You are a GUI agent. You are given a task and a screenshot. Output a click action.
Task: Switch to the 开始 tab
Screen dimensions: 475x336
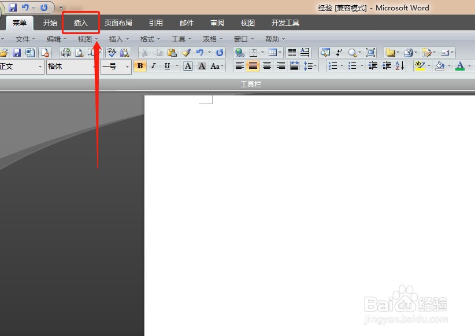pyautogui.click(x=50, y=23)
